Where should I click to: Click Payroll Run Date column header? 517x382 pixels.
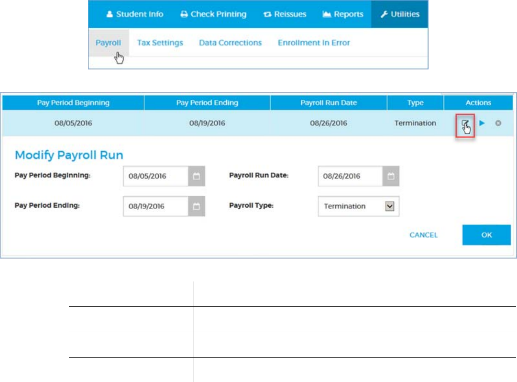click(329, 102)
